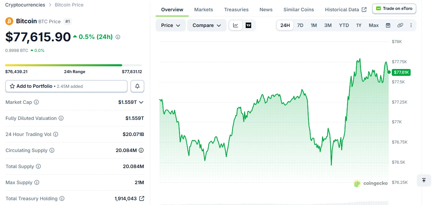438x205 pixels.
Task: Open the Historical Data tab
Action: coord(346,10)
